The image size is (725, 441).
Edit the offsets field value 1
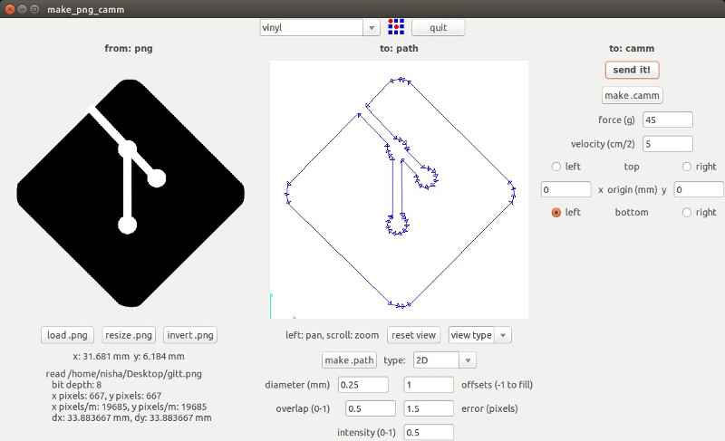tap(429, 385)
